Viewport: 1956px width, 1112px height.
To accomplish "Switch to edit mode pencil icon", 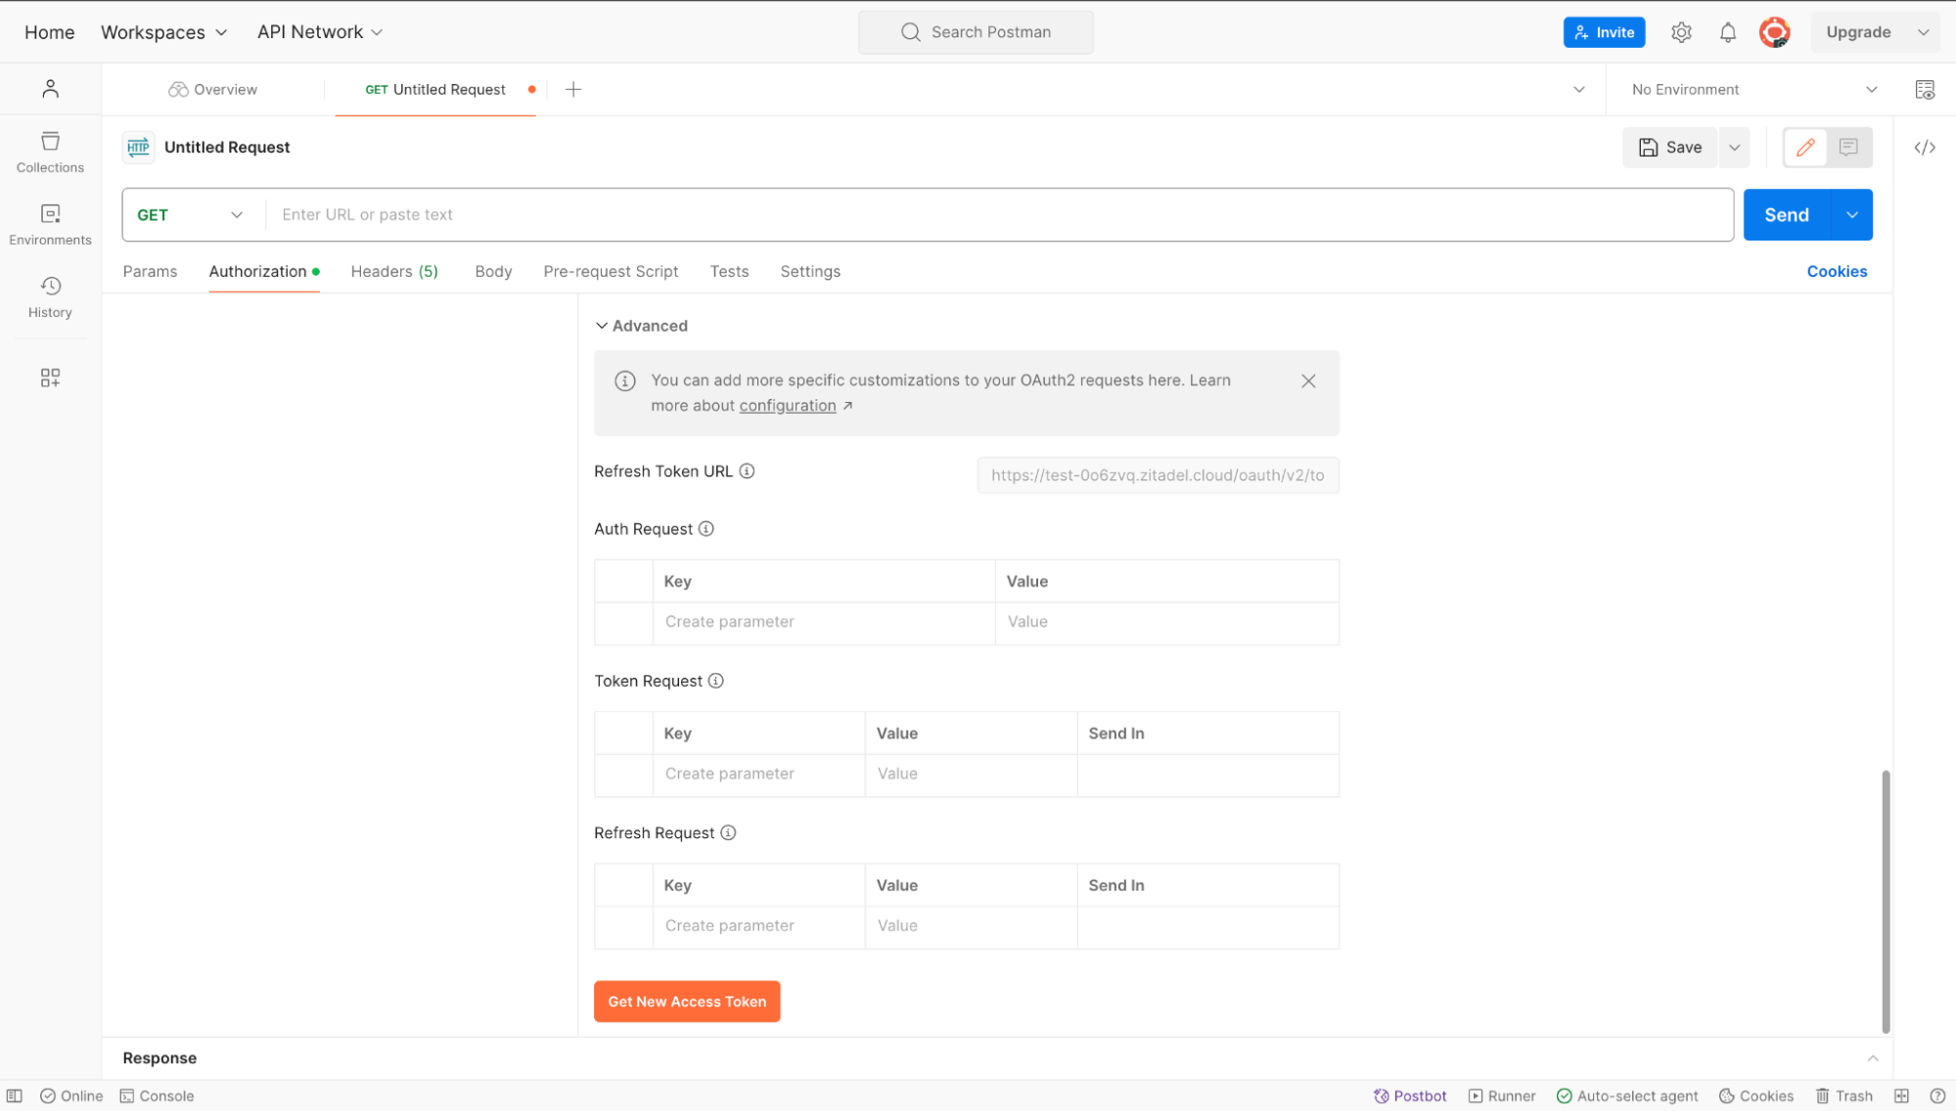I will (x=1805, y=148).
